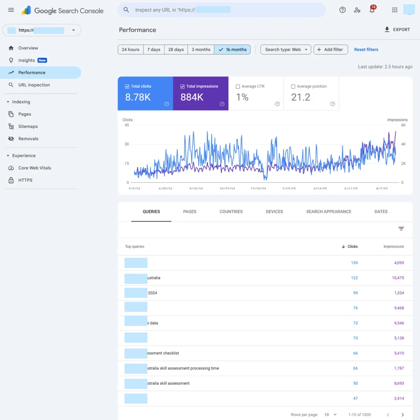420x420 pixels.
Task: Open the notifications bell icon
Action: 372,10
